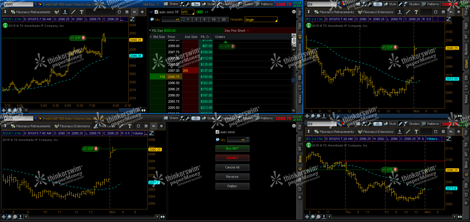Click the Flatten button
This screenshot has width=470, height=222.
point(232,186)
